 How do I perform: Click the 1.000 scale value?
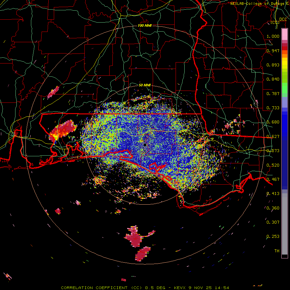[273, 36]
